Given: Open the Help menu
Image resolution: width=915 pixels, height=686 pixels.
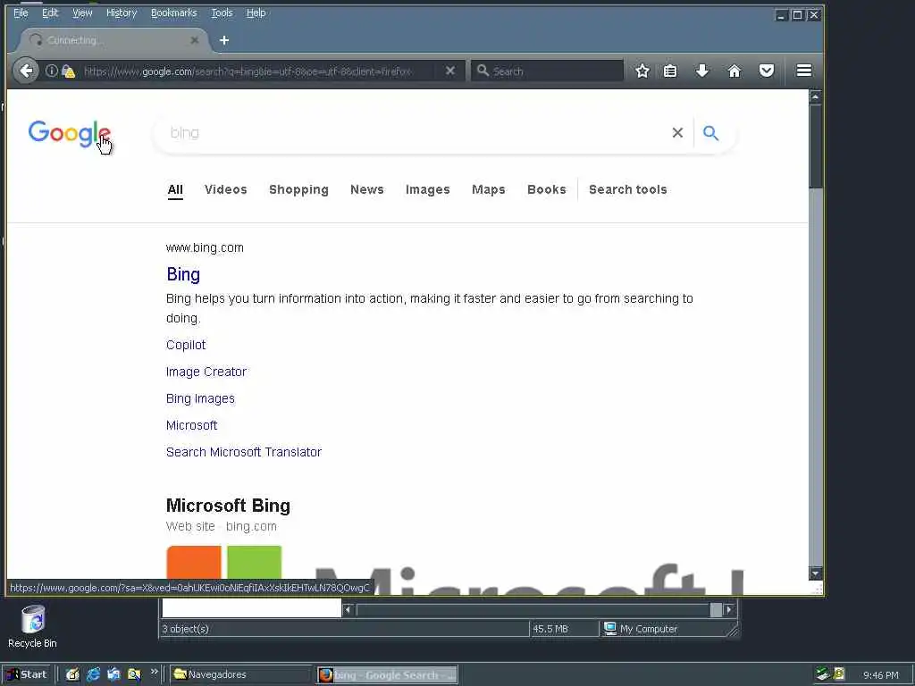Looking at the screenshot, I should [x=256, y=13].
